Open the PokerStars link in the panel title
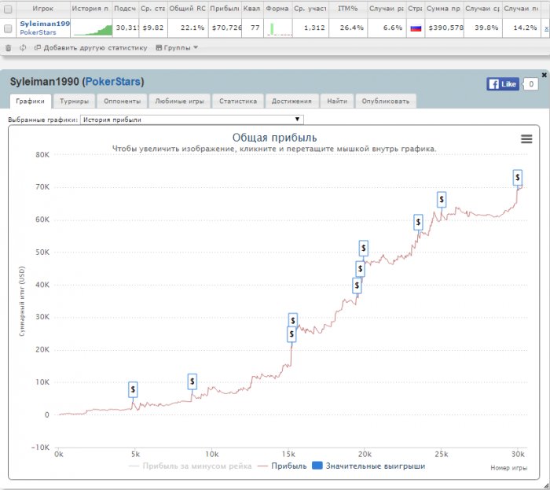Viewport: 550px width, 490px height. tap(112, 82)
